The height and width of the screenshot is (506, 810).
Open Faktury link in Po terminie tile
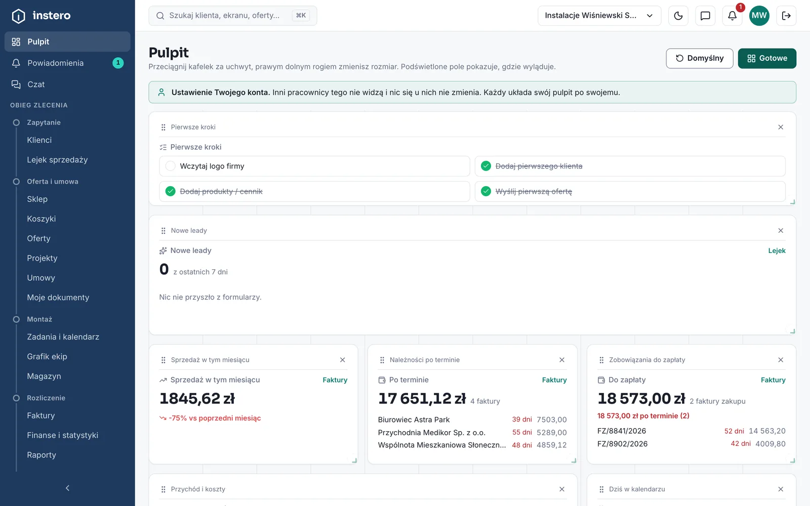point(554,380)
